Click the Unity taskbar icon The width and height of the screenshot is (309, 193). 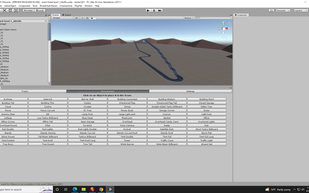[x=110, y=190]
